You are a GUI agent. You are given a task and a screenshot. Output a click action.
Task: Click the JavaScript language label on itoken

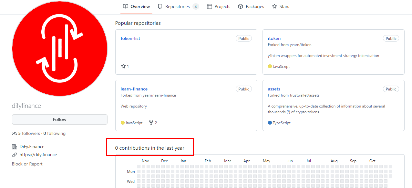coord(281,66)
